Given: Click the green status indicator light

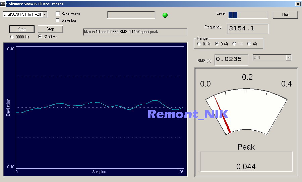Looking at the screenshot, I should (165, 15).
